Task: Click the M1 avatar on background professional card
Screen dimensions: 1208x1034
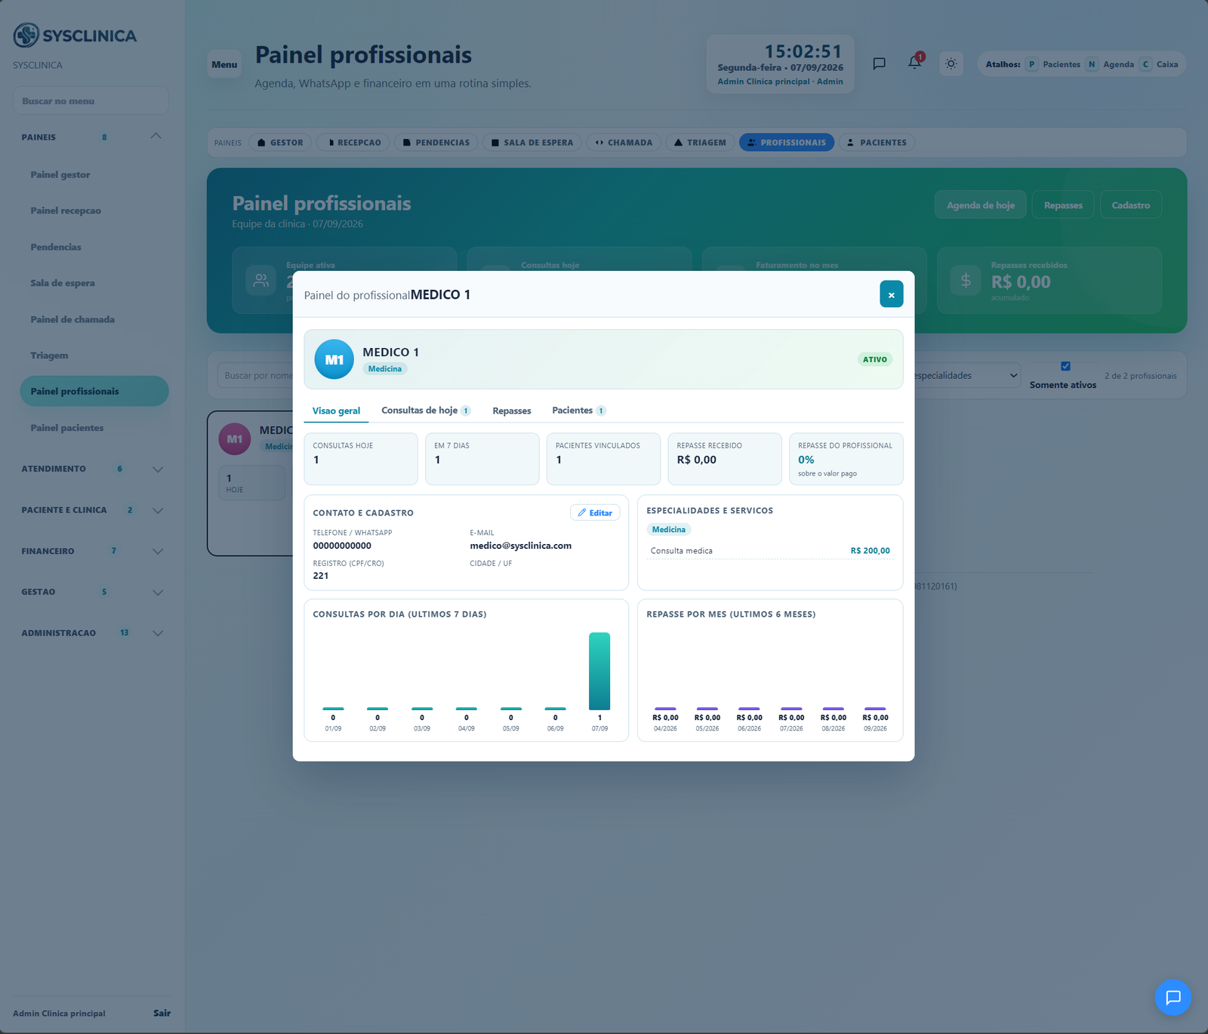Action: pos(235,439)
